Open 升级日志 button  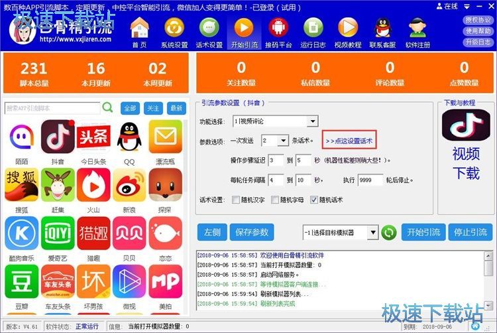pos(478,42)
